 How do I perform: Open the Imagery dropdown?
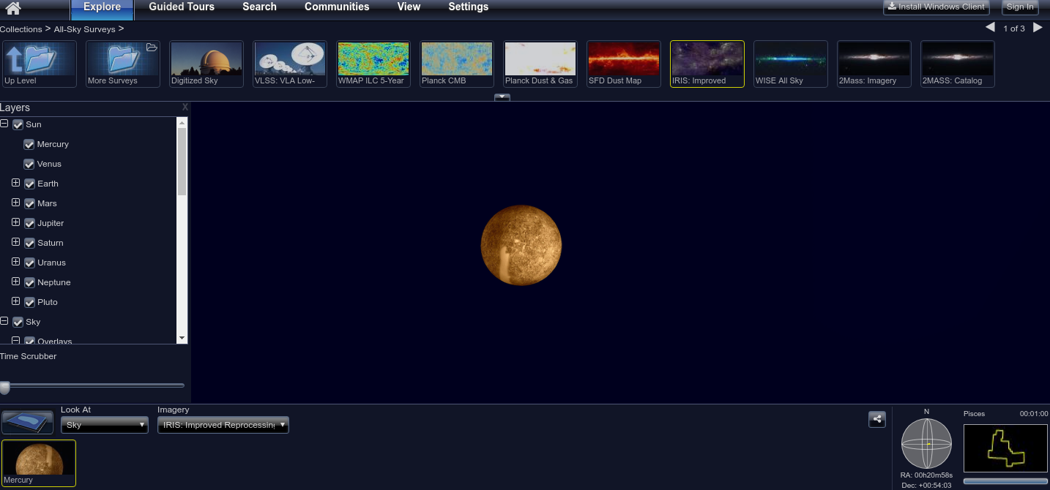click(x=223, y=425)
